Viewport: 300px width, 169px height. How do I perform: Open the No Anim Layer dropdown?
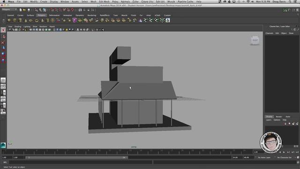click(264, 157)
